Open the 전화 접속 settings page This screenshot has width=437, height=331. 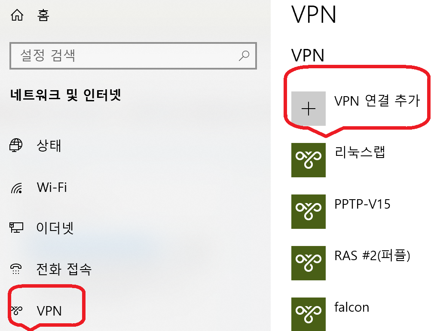point(64,269)
